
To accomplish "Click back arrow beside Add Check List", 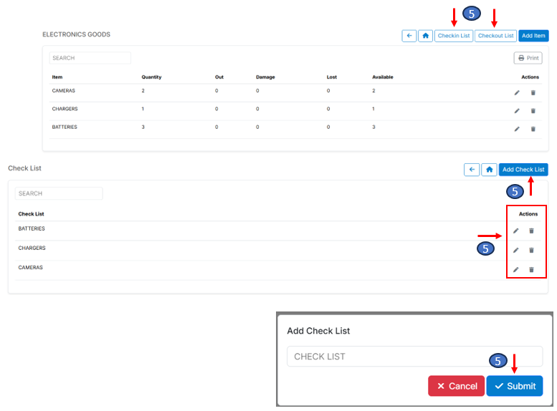I will click(472, 170).
